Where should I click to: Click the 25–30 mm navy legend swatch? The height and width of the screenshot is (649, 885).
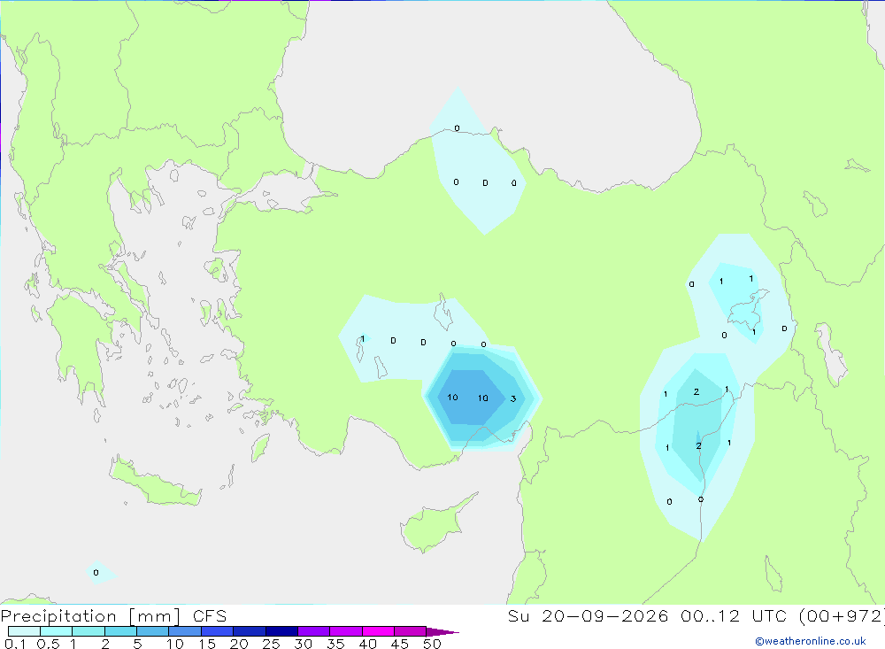(281, 631)
